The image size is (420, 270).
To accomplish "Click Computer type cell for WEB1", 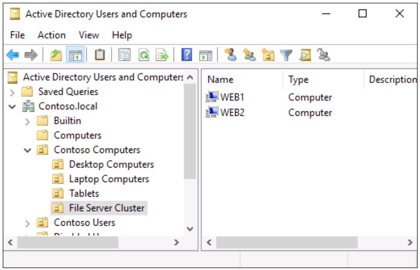I will coord(310,97).
